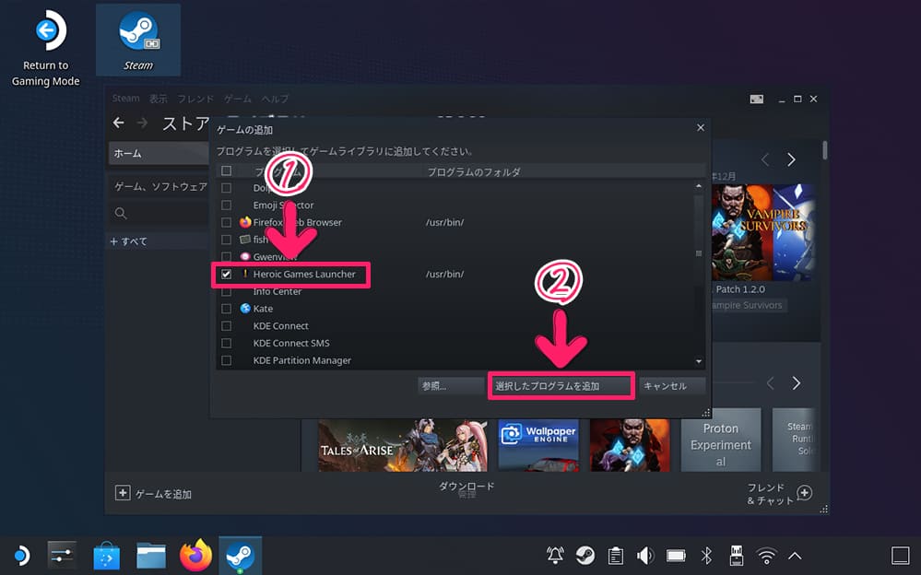Check the Kate checkbox
The width and height of the screenshot is (921, 575).
[x=226, y=309]
